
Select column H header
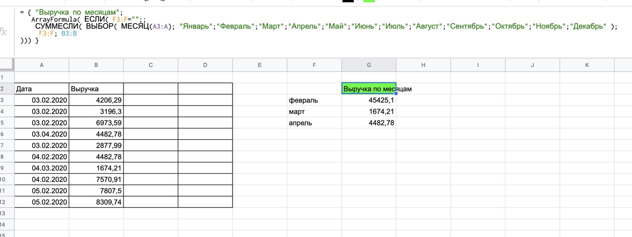click(x=423, y=65)
